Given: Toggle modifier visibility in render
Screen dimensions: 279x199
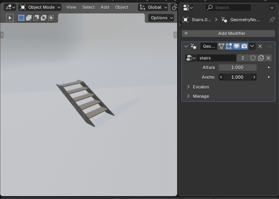Looking at the screenshot, I should coord(244,47).
